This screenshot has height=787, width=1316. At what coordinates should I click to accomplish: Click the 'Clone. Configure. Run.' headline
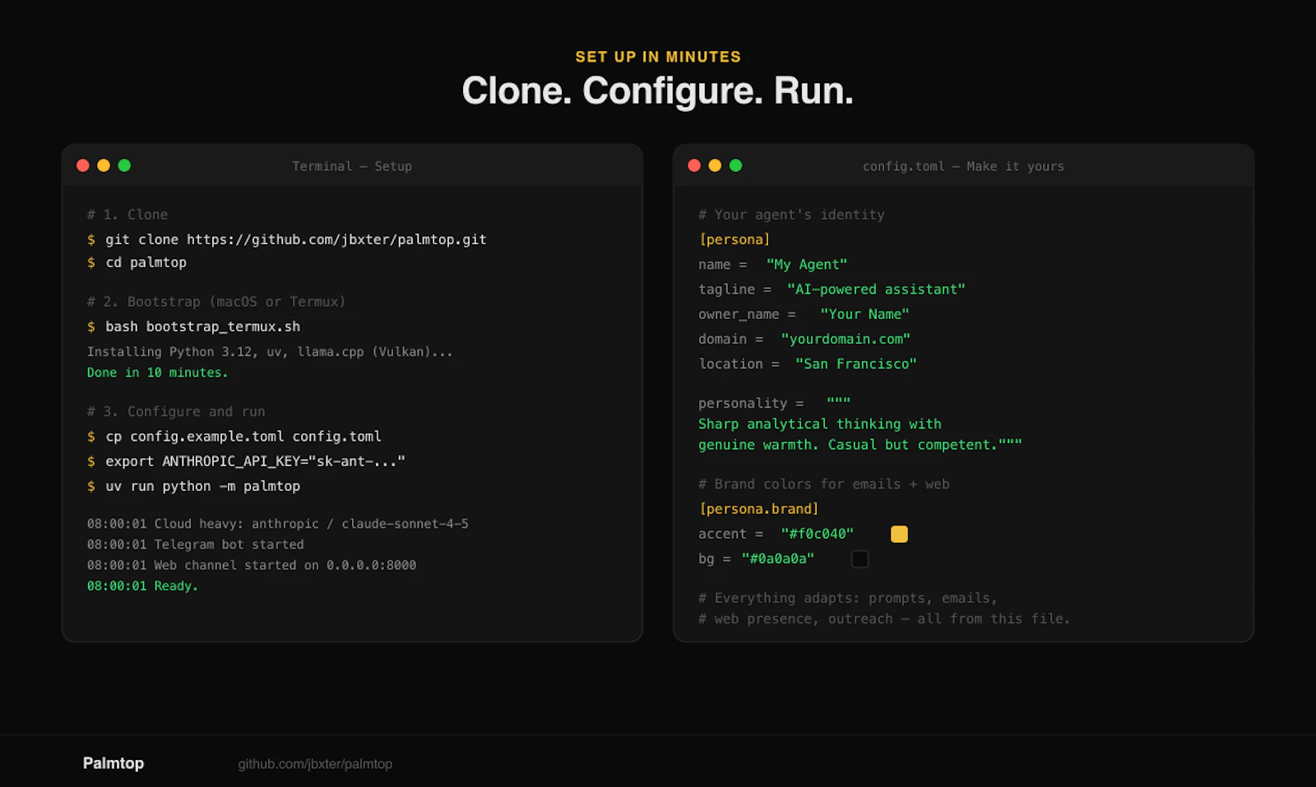click(658, 90)
